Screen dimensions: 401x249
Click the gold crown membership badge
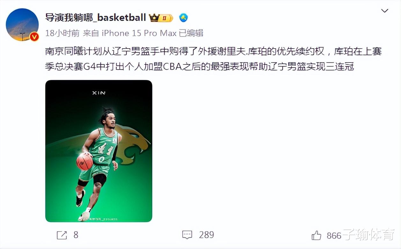[x=161, y=18]
